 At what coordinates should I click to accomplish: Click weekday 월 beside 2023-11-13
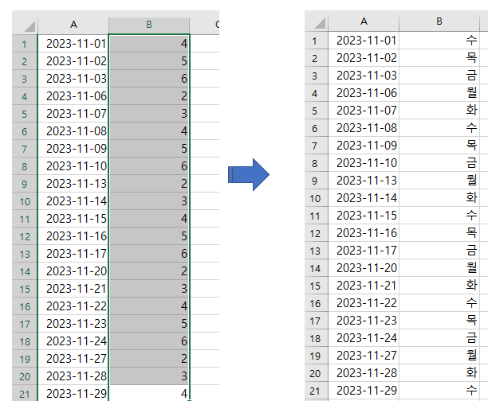point(439,181)
